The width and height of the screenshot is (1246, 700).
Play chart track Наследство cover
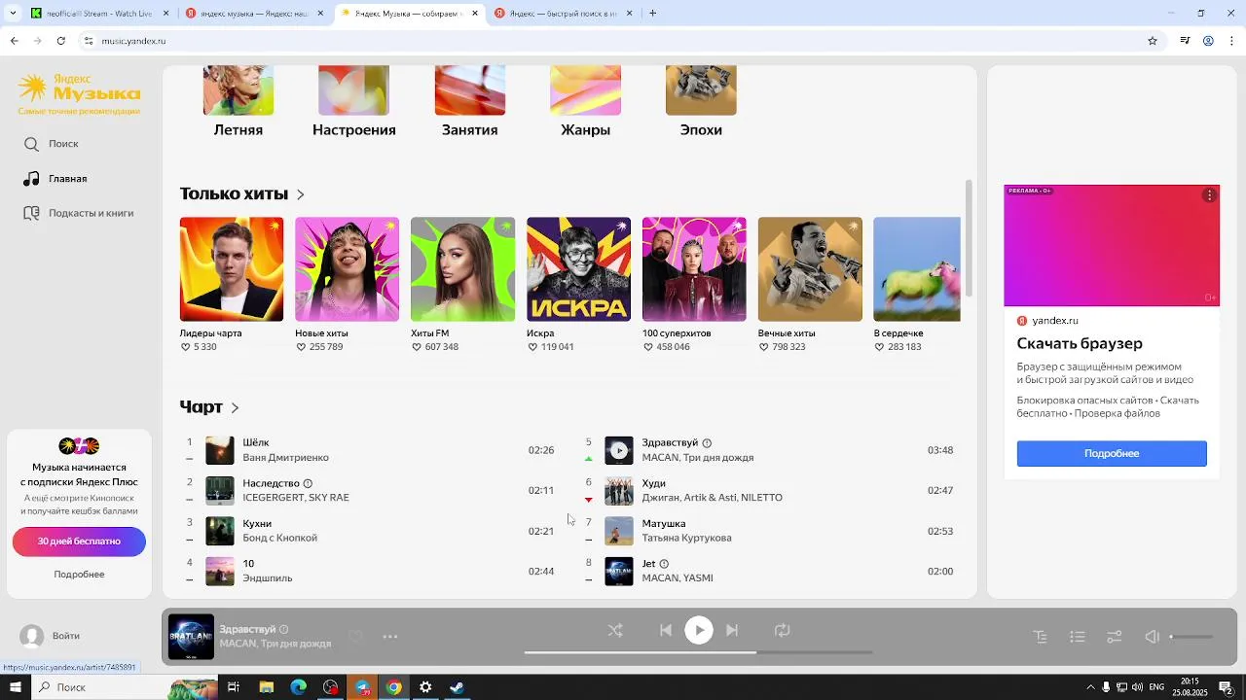pos(220,490)
